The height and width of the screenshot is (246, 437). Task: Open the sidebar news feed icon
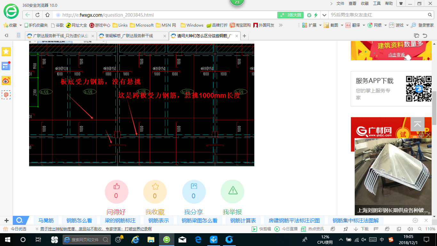[x=6, y=66]
